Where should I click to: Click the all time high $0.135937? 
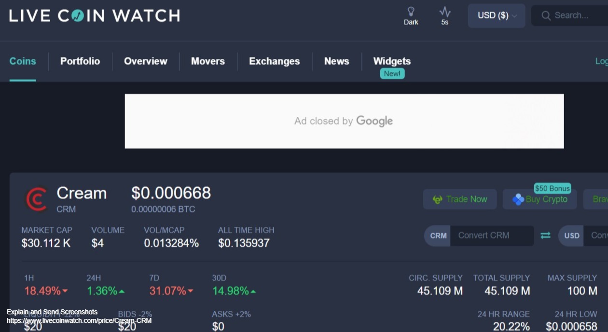(244, 243)
